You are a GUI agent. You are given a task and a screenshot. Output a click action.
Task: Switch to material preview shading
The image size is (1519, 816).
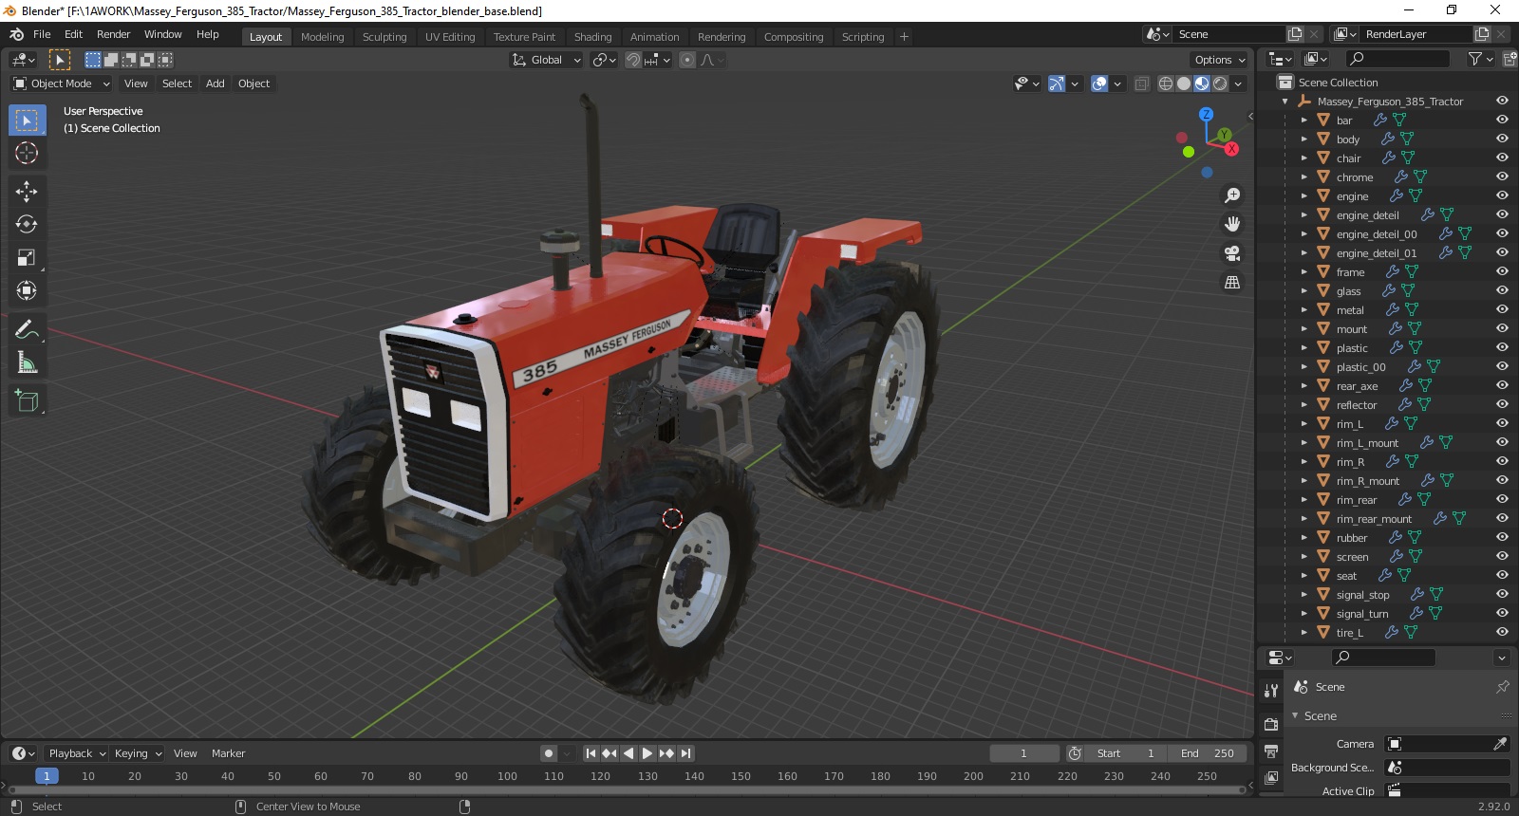(x=1202, y=83)
